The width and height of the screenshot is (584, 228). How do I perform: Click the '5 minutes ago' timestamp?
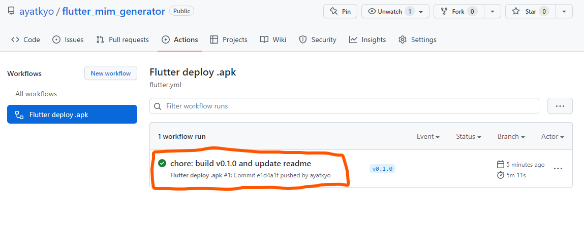coord(525,165)
